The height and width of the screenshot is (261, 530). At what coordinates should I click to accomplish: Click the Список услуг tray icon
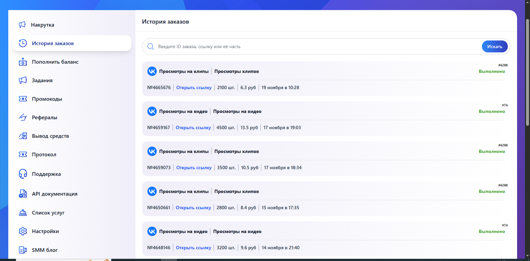pyautogui.click(x=23, y=213)
